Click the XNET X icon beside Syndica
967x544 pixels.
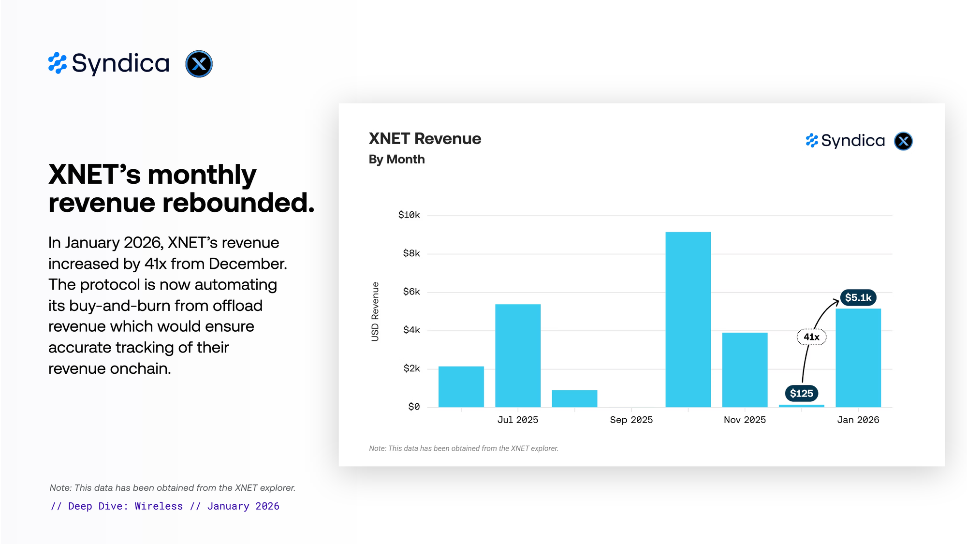[199, 64]
